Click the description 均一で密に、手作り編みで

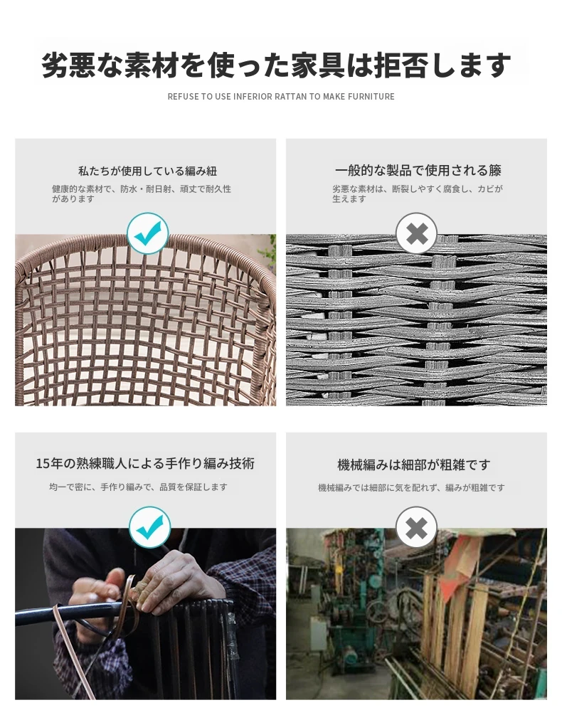pyautogui.click(x=138, y=487)
